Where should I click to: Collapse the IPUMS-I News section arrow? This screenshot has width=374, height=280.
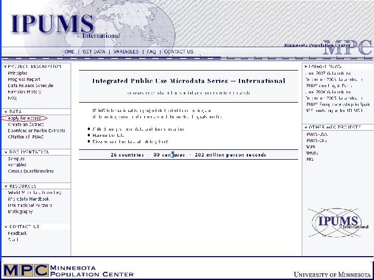306,67
